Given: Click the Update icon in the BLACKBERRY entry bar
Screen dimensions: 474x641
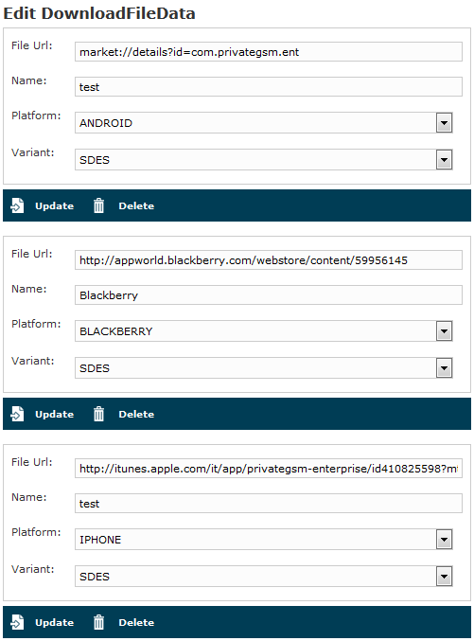Looking at the screenshot, I should click(x=17, y=414).
